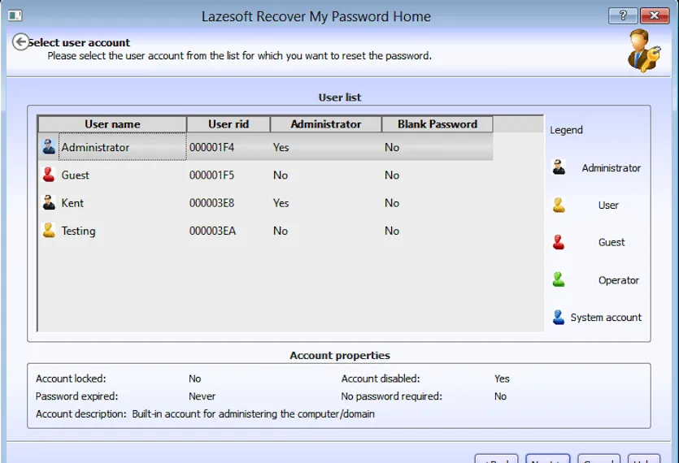This screenshot has height=463, width=679.
Task: Click the Administrator account's avatar icon
Action: pos(49,147)
